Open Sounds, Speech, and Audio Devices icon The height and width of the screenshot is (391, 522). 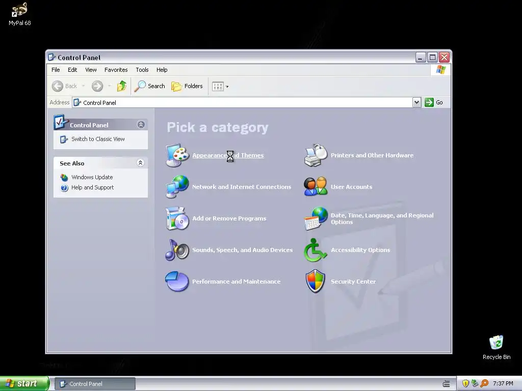point(177,250)
